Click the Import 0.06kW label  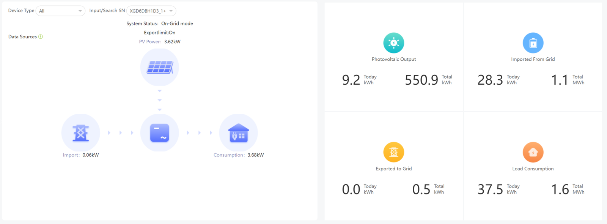point(81,155)
